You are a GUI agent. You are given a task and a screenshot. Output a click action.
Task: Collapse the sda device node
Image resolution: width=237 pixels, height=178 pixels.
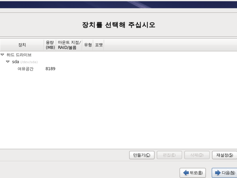click(8, 62)
